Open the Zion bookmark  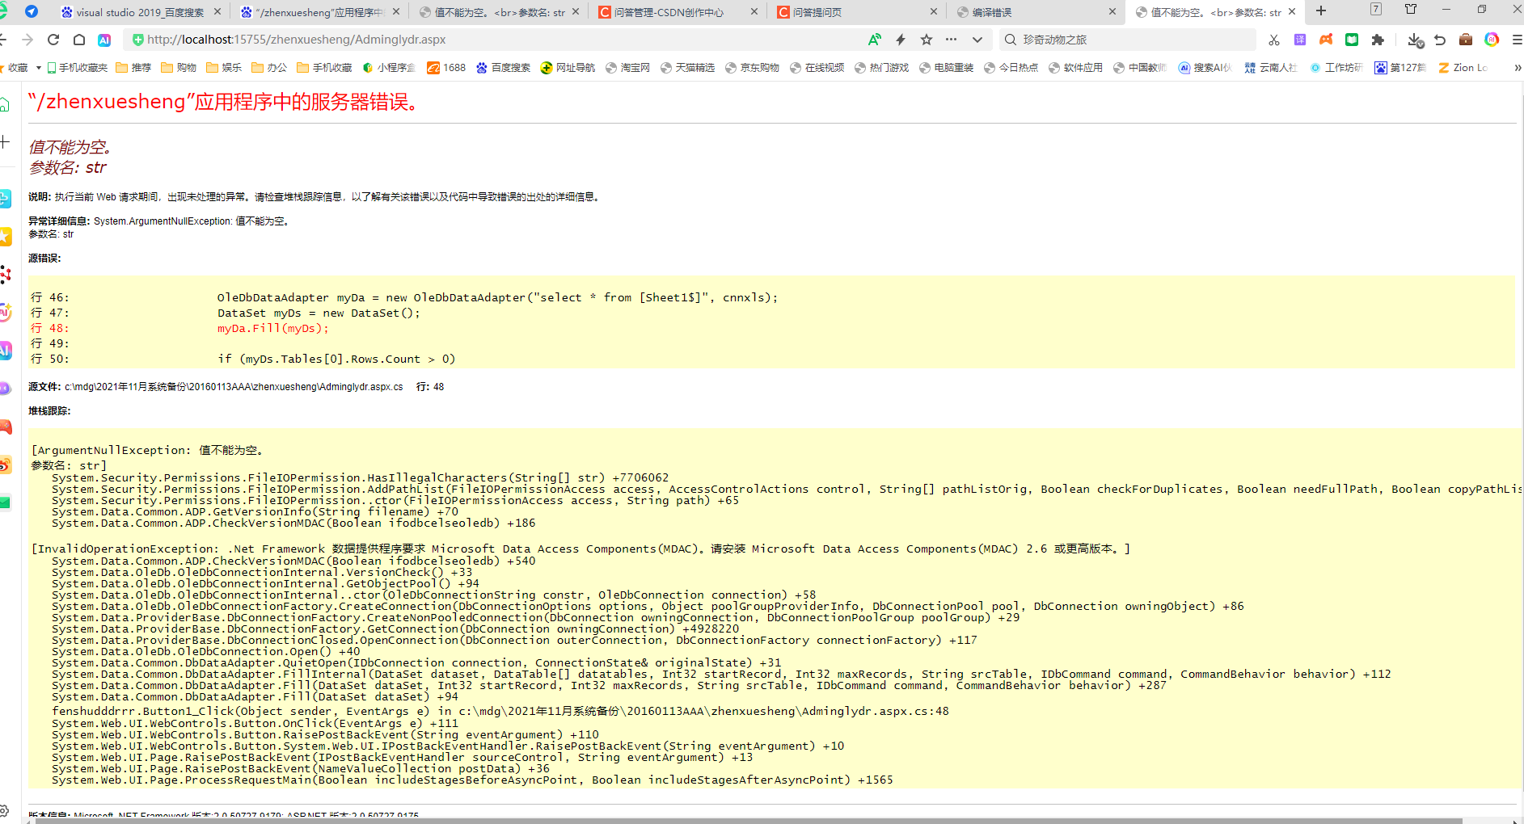[1463, 68]
